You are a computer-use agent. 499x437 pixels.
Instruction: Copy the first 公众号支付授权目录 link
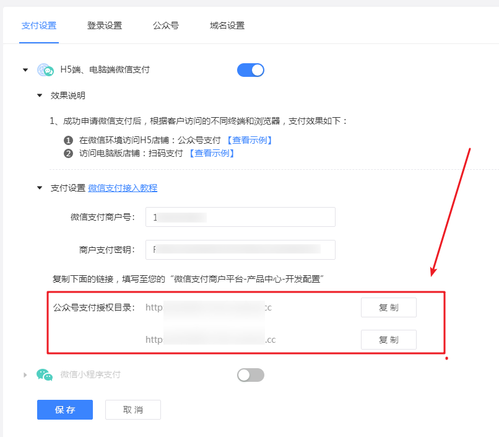tap(389, 307)
